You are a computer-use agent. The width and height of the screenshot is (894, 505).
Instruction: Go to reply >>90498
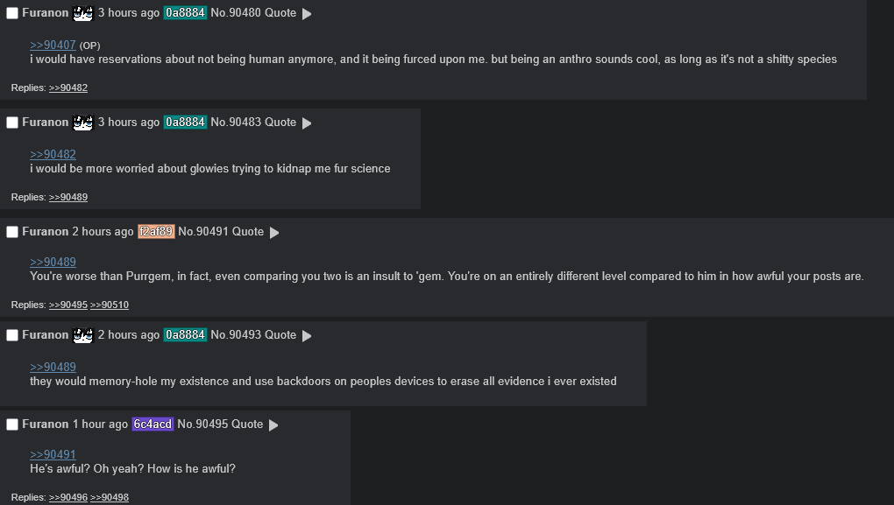pos(110,497)
